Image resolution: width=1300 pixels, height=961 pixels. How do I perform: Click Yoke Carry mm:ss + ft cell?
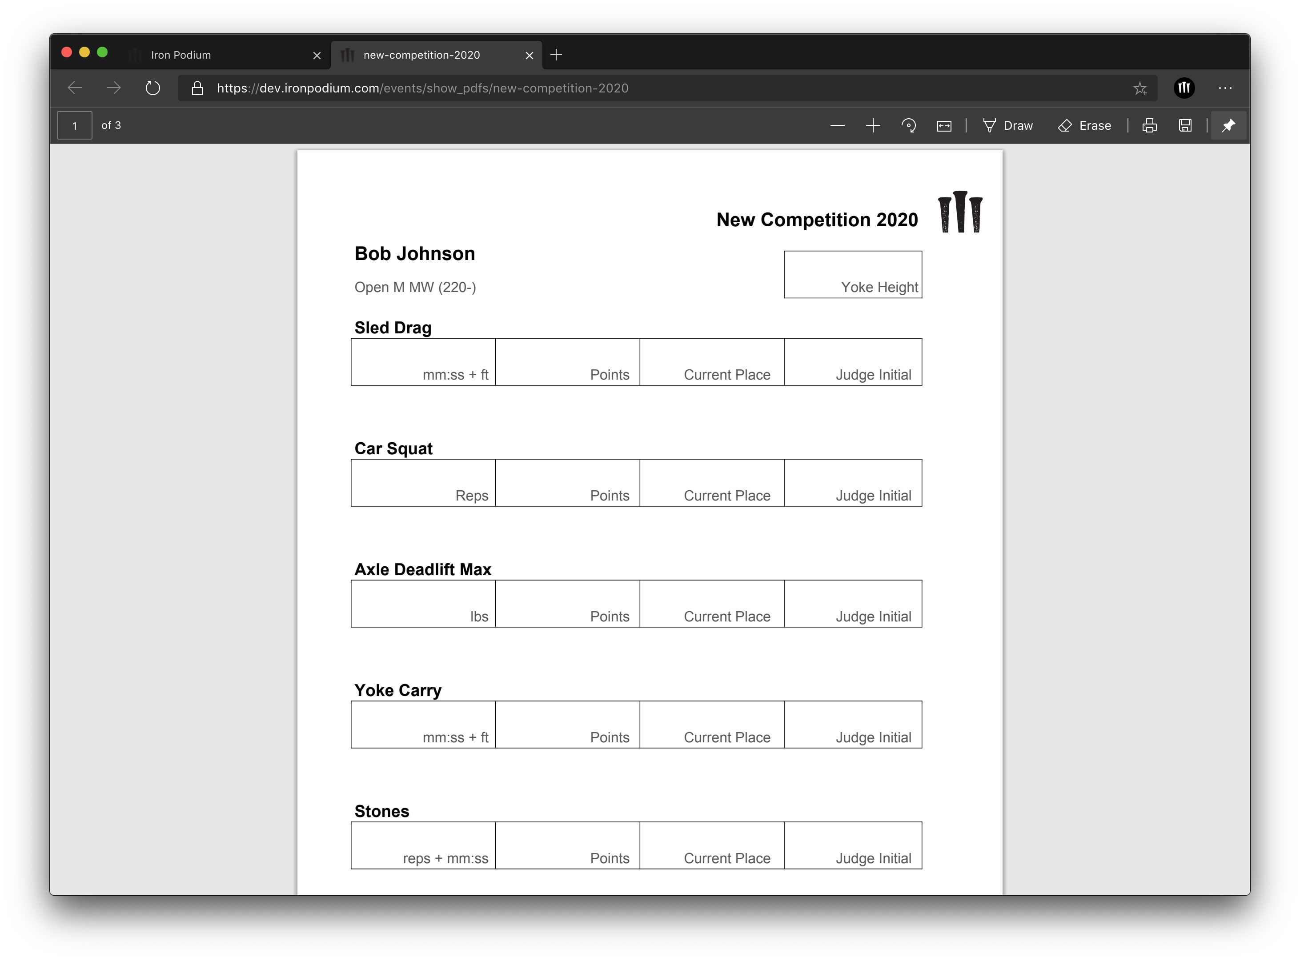[x=423, y=725]
